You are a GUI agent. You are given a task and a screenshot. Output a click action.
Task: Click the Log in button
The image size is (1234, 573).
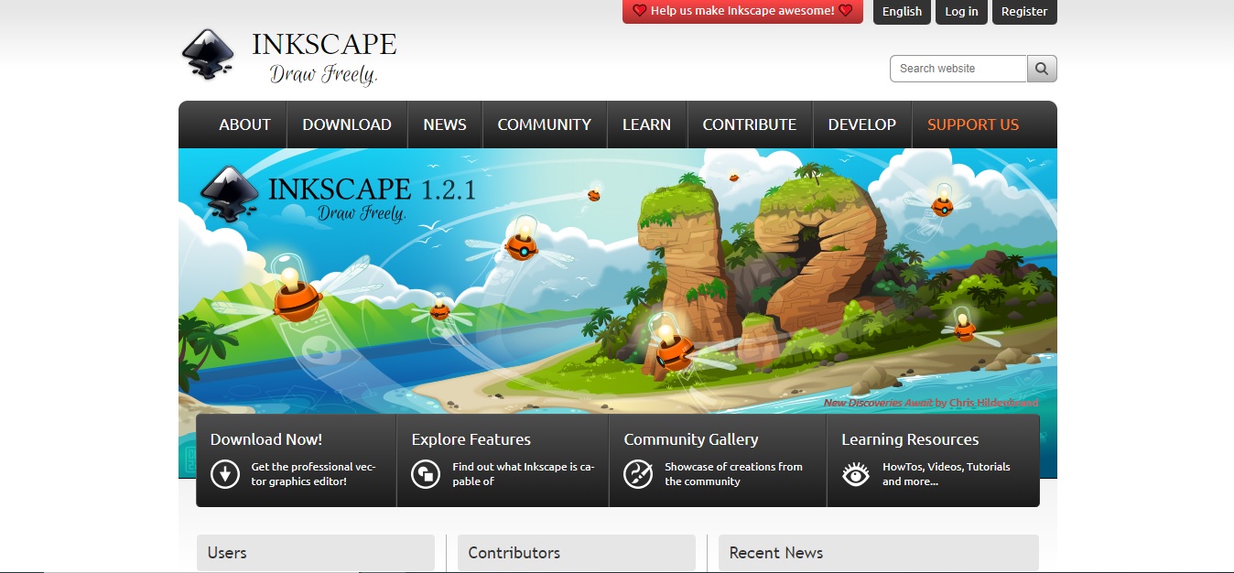click(x=961, y=12)
